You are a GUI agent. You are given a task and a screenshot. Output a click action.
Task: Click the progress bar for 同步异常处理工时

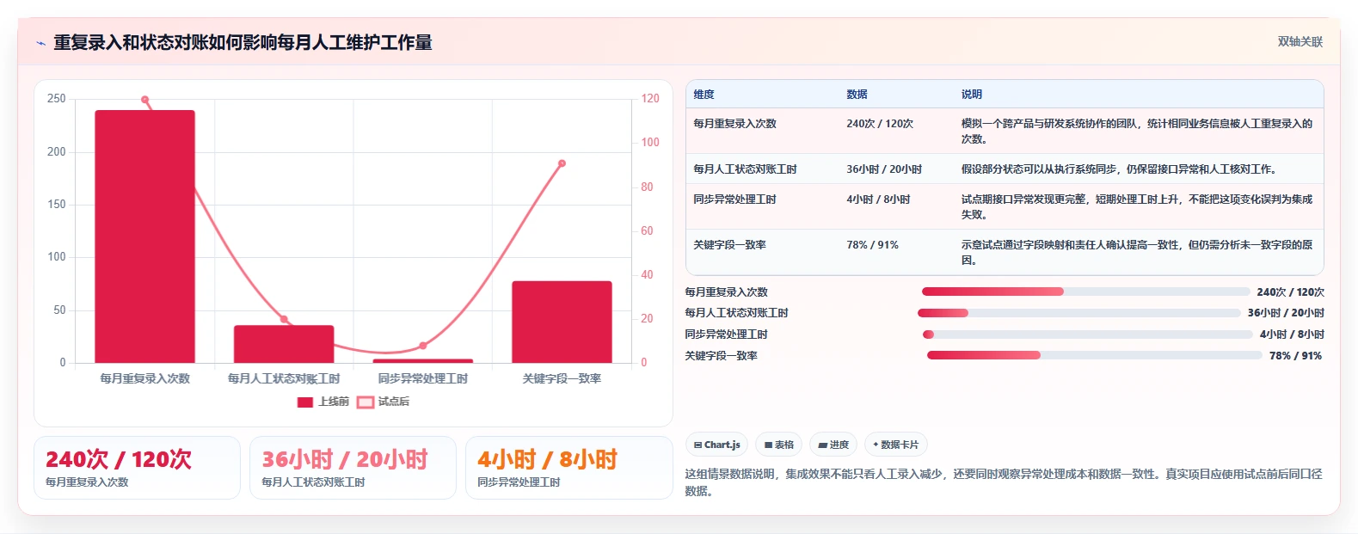point(1087,335)
